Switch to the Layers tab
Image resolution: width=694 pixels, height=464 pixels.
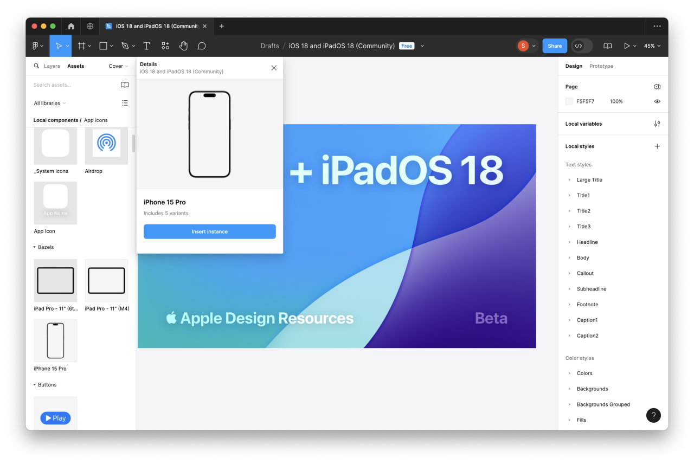click(52, 66)
